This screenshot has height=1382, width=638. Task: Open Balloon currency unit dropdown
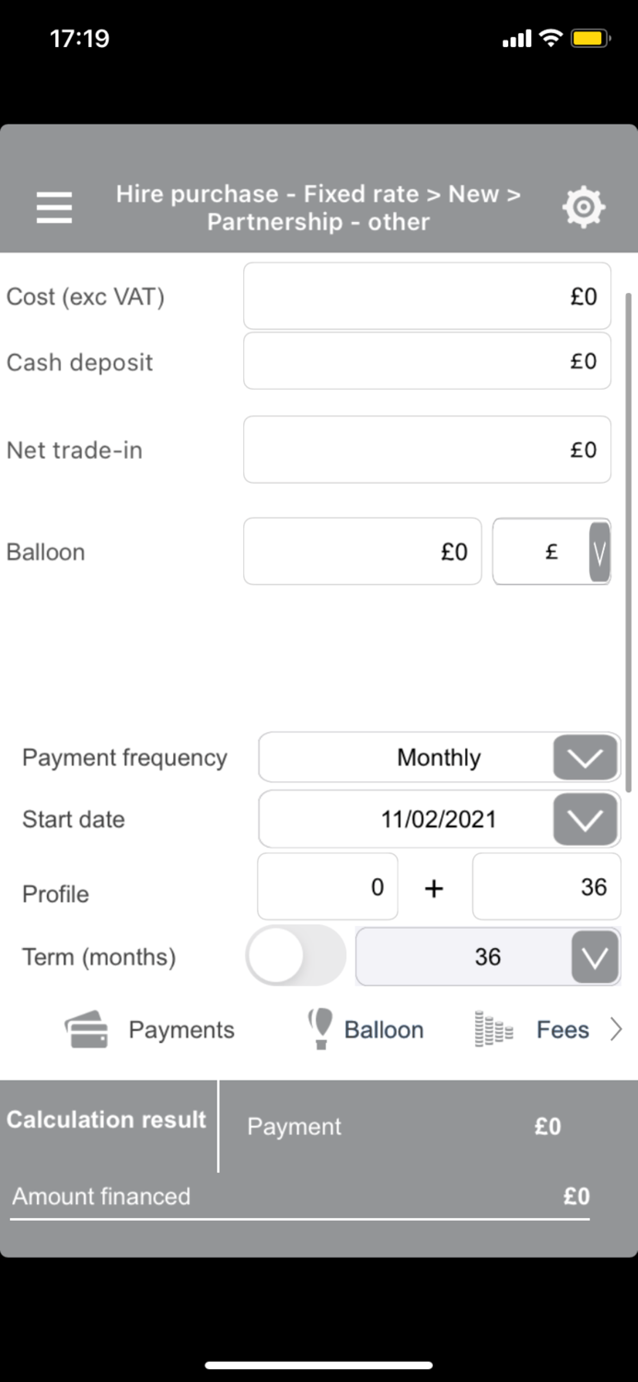click(x=598, y=552)
